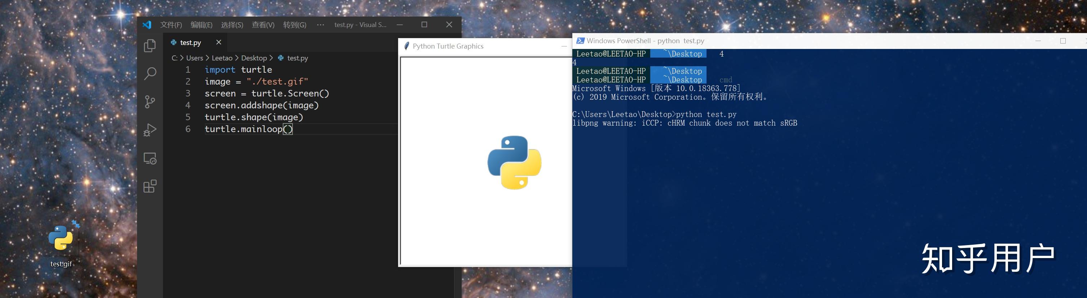Image resolution: width=1087 pixels, height=298 pixels.
Task: Open the 转到(G) menu
Action: (295, 25)
